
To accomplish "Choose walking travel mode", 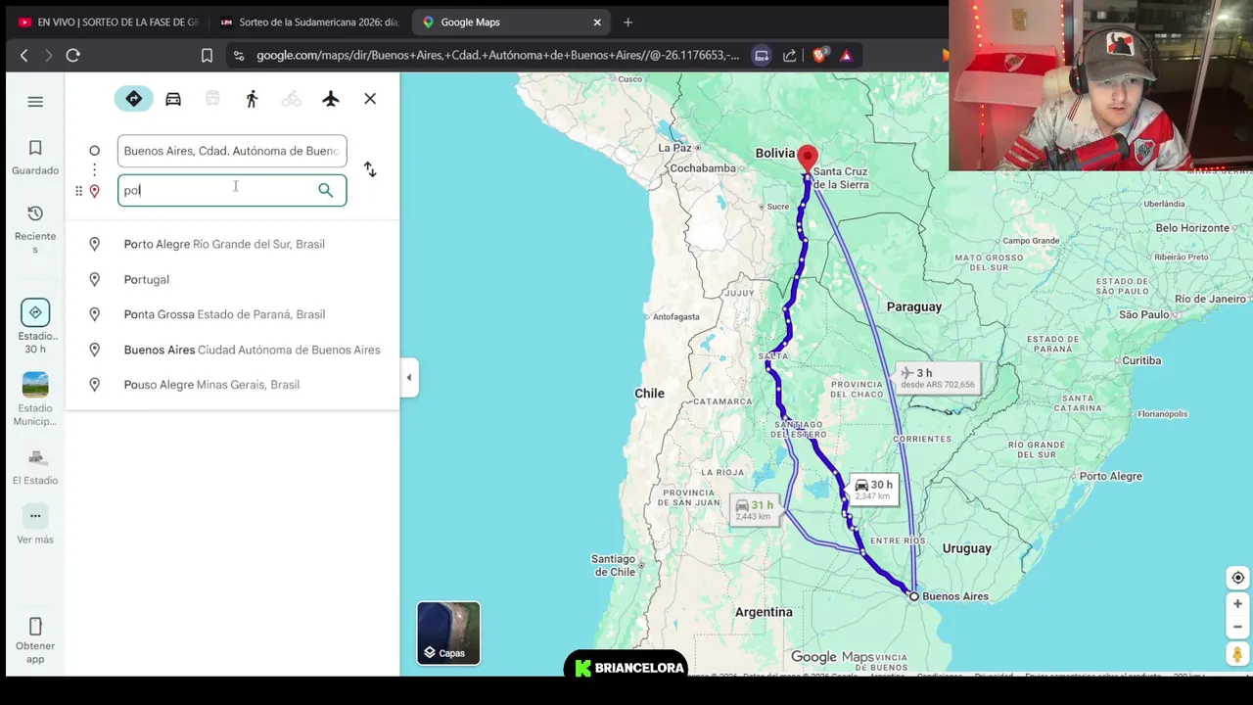I will [x=252, y=99].
